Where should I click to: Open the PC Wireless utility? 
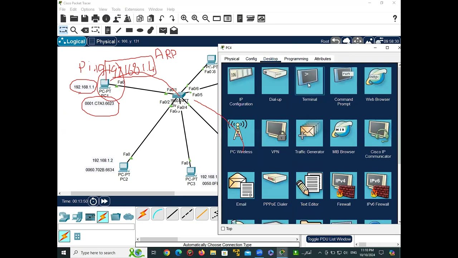241,133
